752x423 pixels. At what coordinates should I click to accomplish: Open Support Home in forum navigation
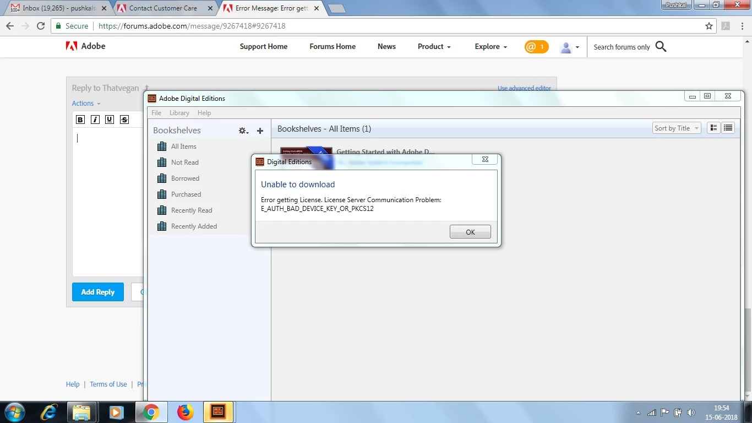click(x=264, y=47)
